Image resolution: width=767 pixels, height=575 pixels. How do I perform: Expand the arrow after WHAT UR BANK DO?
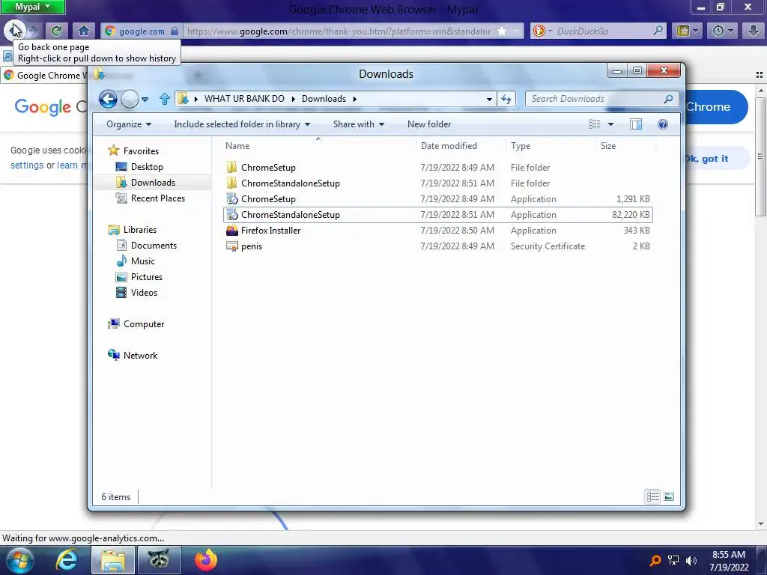293,100
